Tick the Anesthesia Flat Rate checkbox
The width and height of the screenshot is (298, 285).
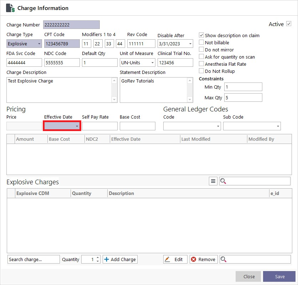pos(201,64)
